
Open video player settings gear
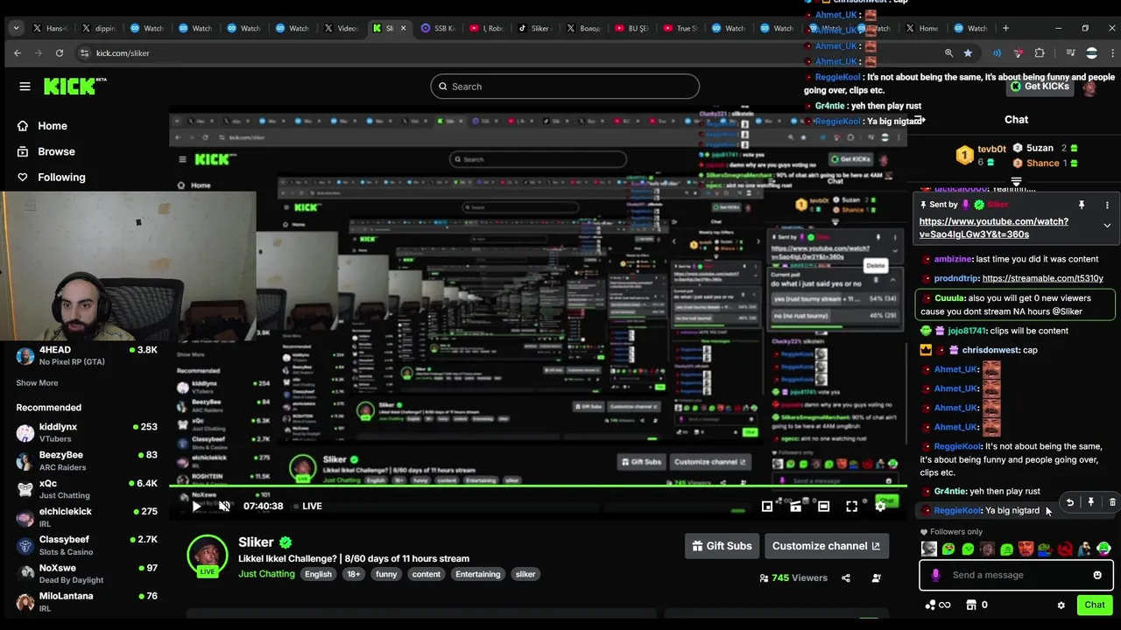(880, 506)
